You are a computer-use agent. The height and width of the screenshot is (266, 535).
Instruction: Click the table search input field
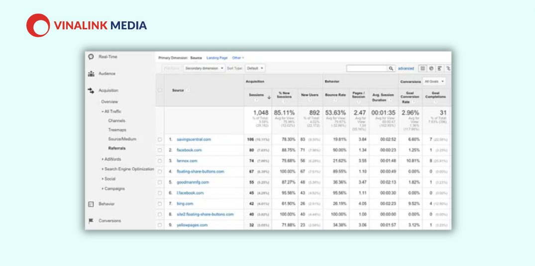click(367, 69)
